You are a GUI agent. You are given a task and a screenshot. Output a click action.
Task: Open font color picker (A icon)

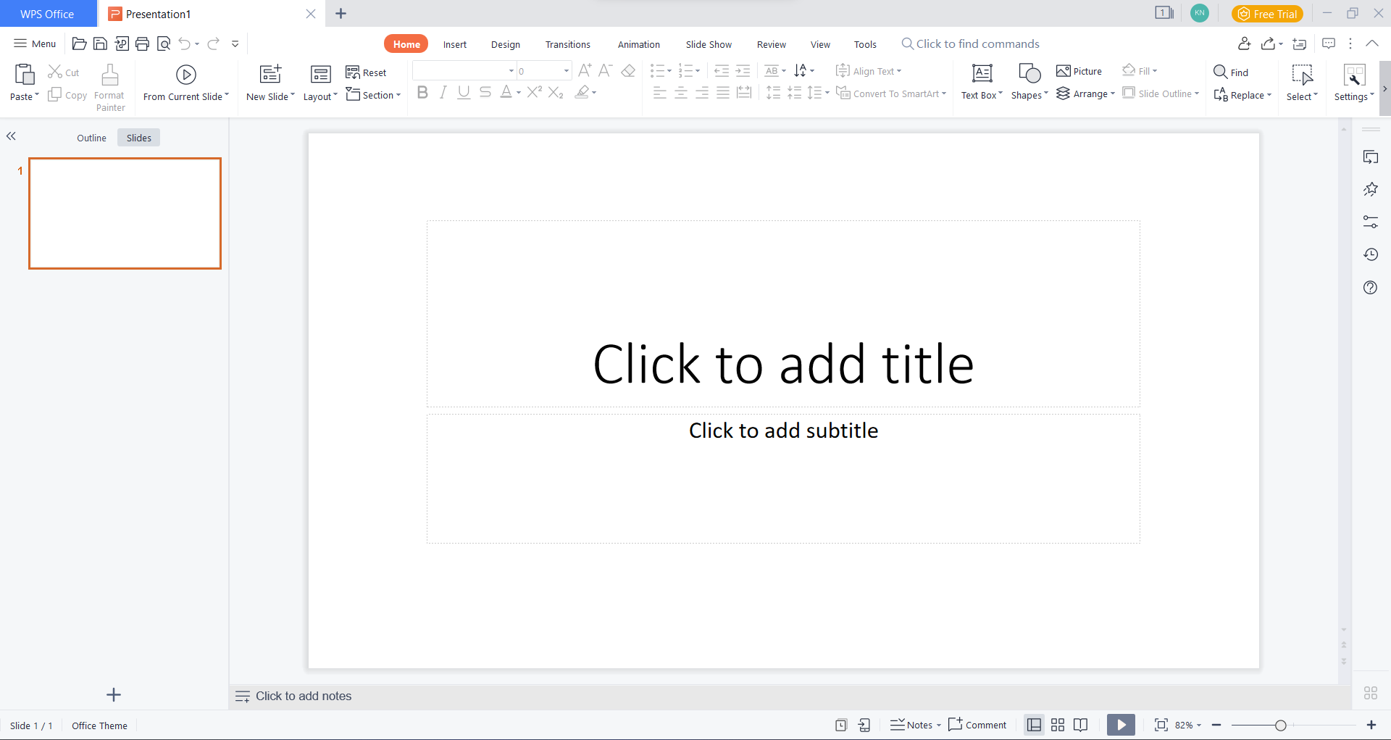[506, 92]
